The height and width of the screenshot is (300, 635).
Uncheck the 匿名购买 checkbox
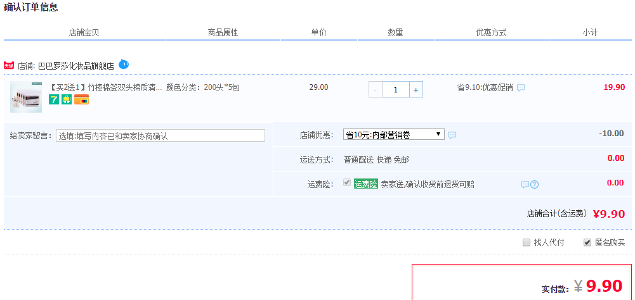(587, 242)
